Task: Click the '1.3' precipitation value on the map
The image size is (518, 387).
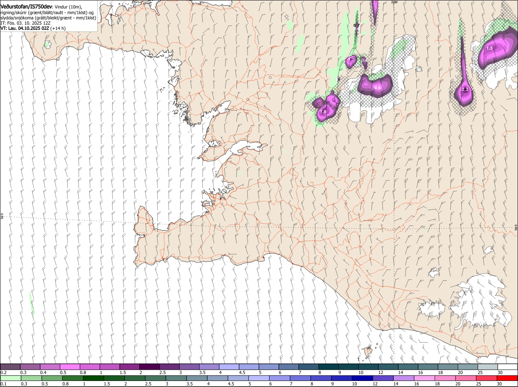Action: coord(489,48)
